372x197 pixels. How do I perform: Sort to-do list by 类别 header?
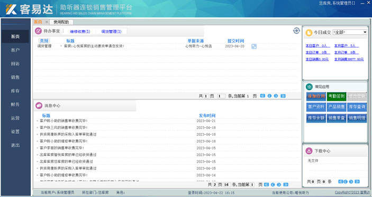pos(44,41)
